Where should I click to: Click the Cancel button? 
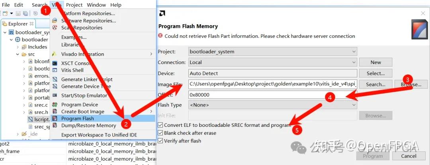pos(408,156)
